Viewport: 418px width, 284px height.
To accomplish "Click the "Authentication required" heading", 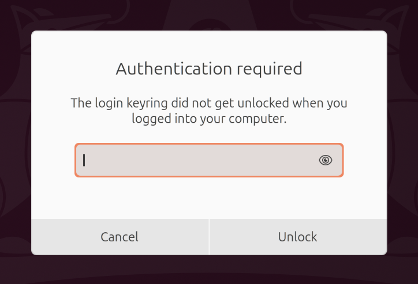I will pos(209,69).
